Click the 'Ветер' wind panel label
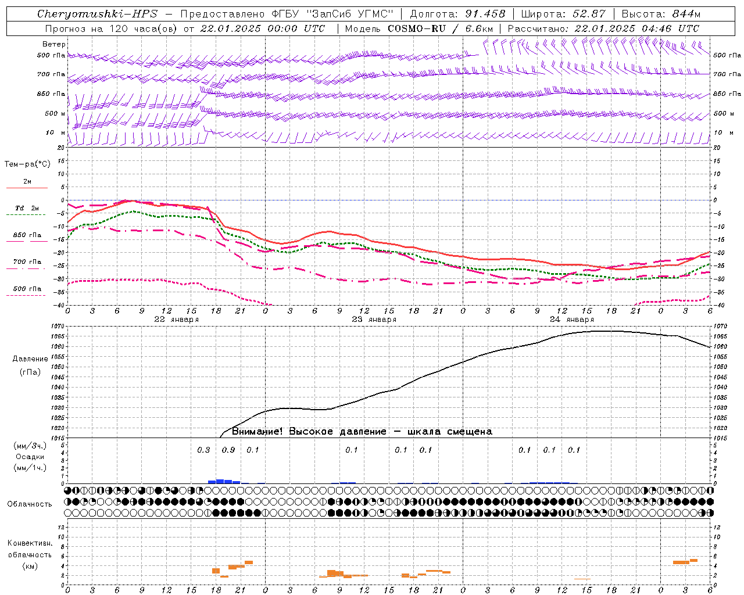This screenshot has height=595, width=744. coord(54,44)
